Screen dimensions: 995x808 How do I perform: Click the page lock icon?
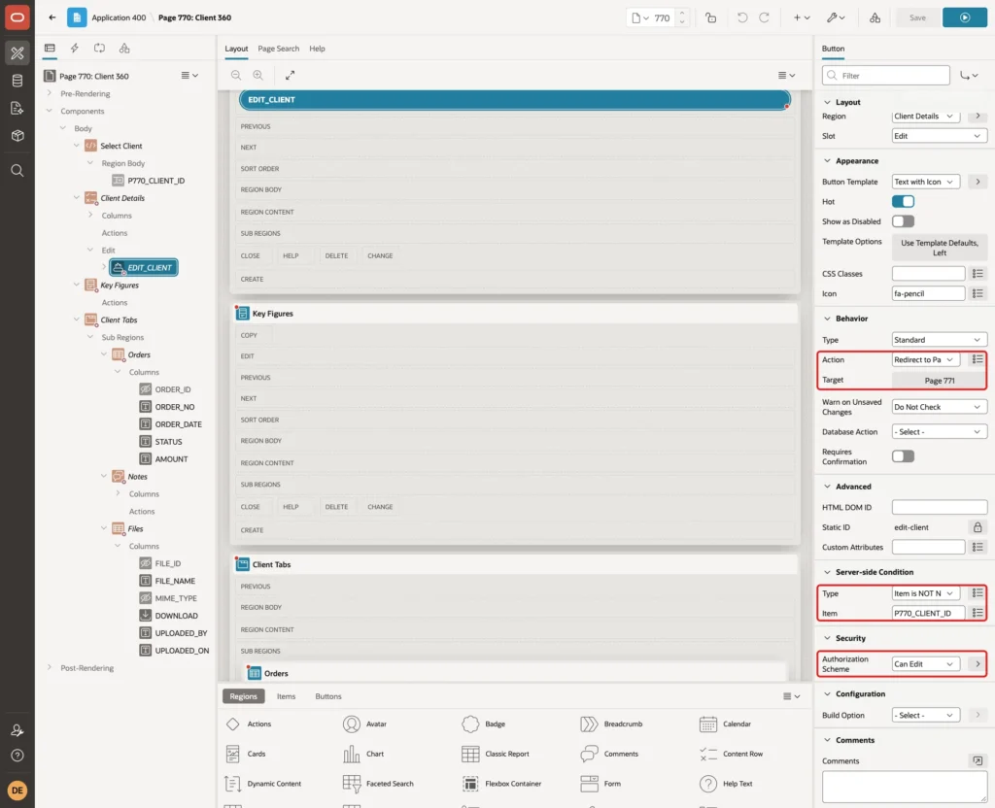click(x=710, y=17)
